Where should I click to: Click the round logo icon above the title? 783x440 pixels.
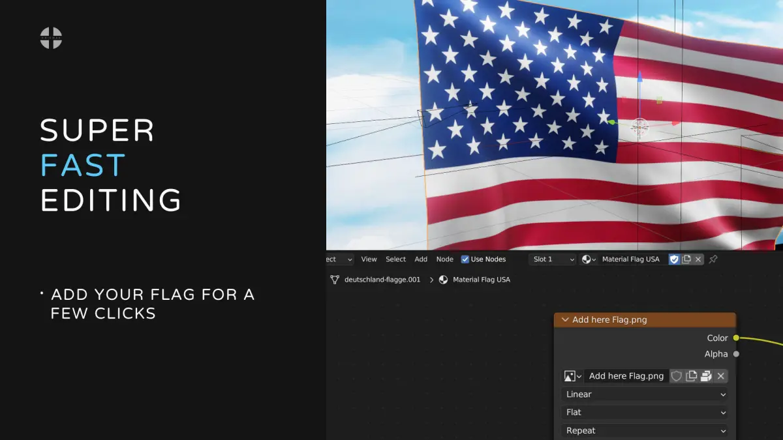coord(51,38)
